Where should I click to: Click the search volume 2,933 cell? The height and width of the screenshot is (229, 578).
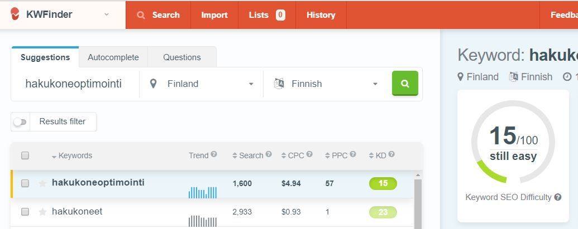pyautogui.click(x=242, y=212)
